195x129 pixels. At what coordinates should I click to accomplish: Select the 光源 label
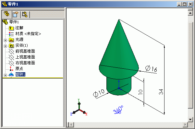coord(19,40)
